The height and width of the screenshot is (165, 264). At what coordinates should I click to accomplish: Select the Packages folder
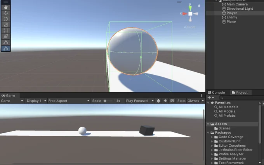[223, 133]
